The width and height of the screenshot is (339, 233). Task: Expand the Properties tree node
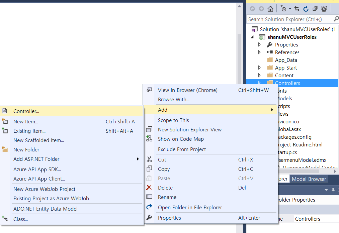pos(259,44)
